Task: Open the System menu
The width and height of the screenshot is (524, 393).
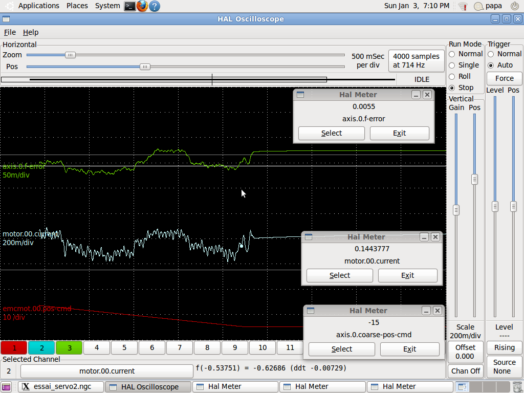Action: pyautogui.click(x=107, y=6)
